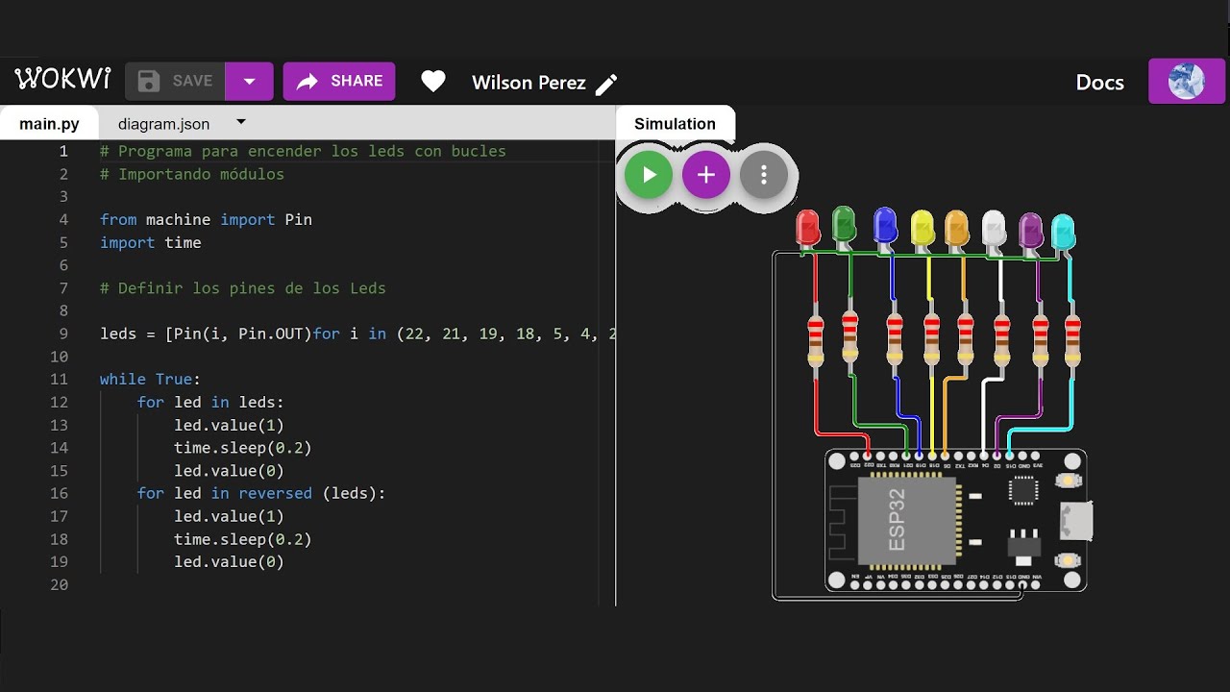Switch to the diagram.json tab
The width and height of the screenshot is (1230, 692).
163,124
